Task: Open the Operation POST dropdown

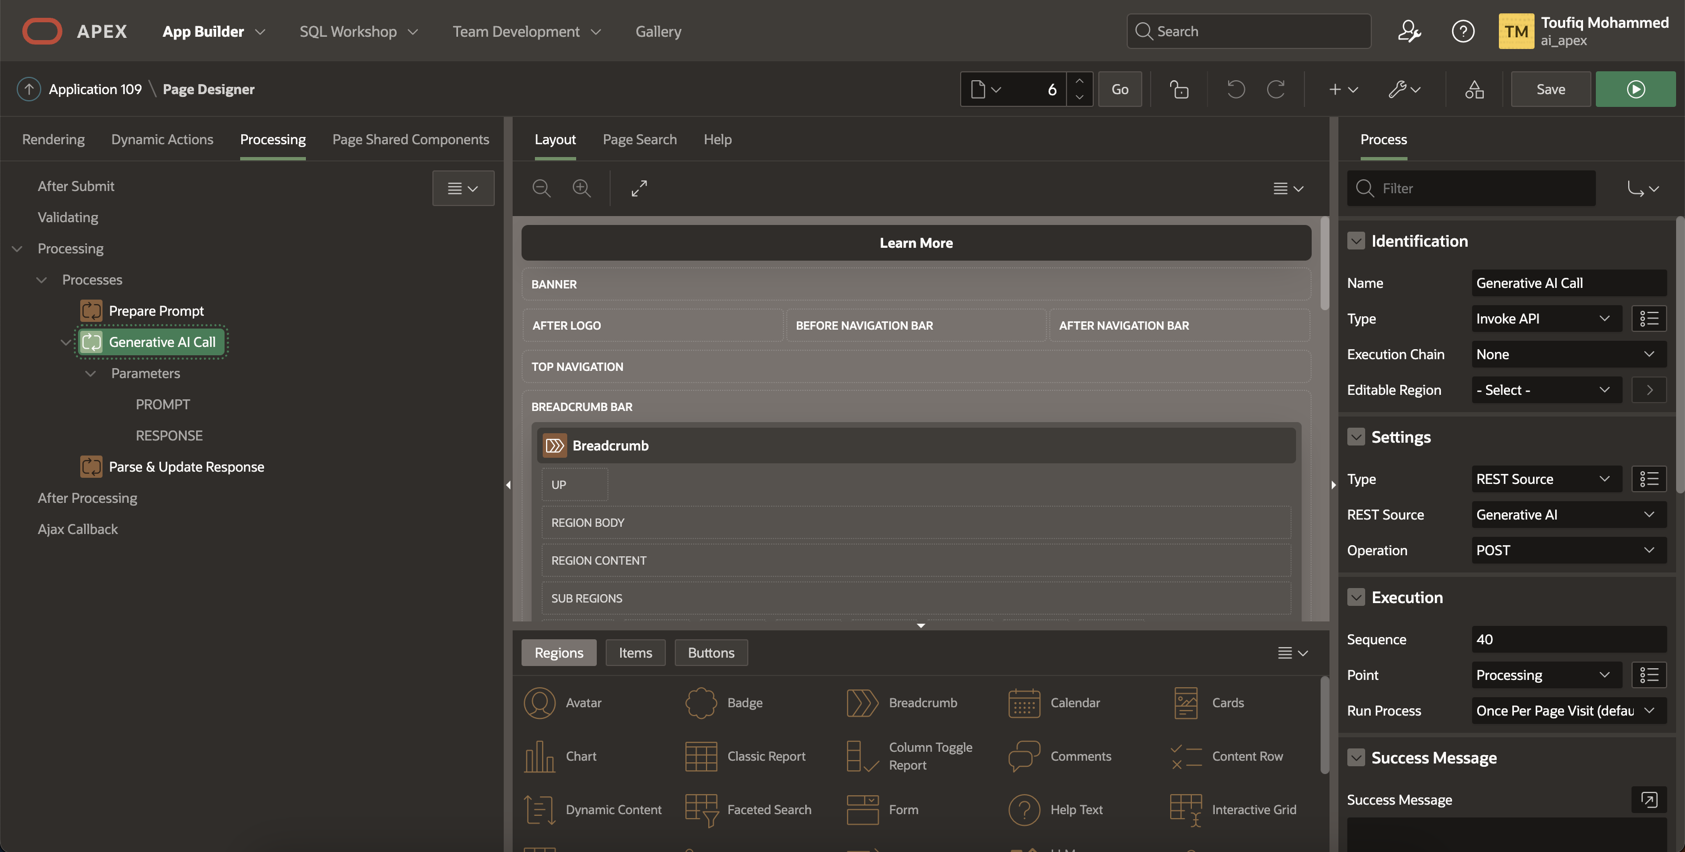Action: 1568,550
